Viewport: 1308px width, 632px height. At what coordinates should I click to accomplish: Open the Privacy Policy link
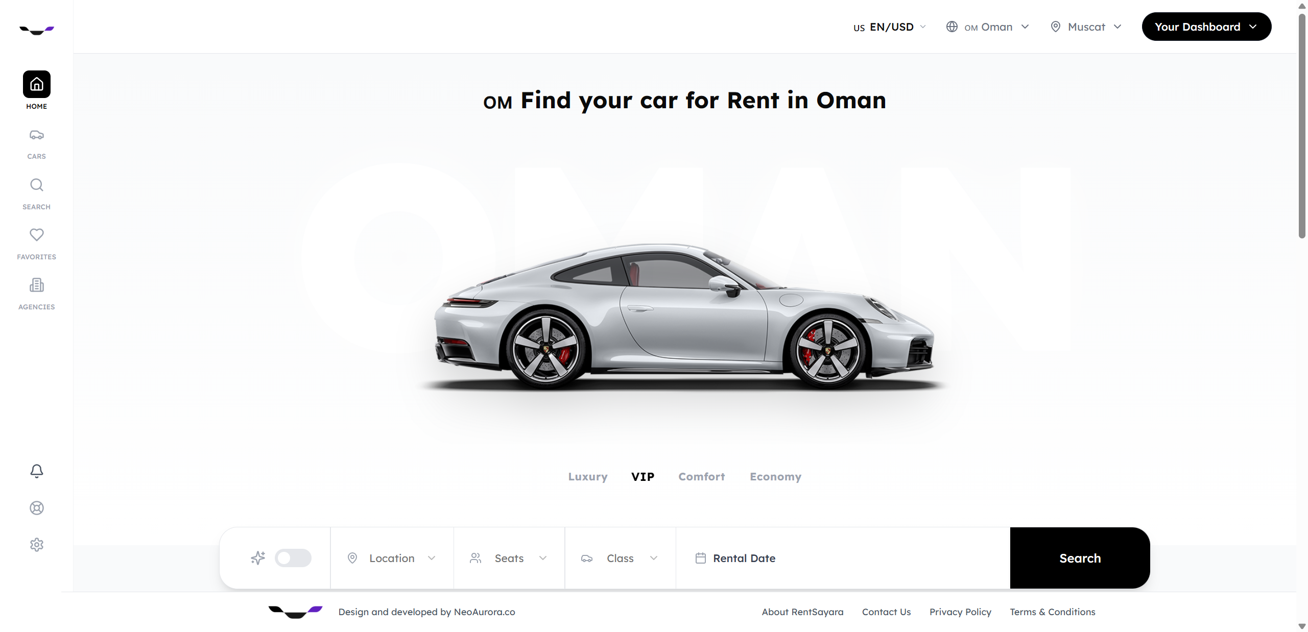(x=960, y=612)
